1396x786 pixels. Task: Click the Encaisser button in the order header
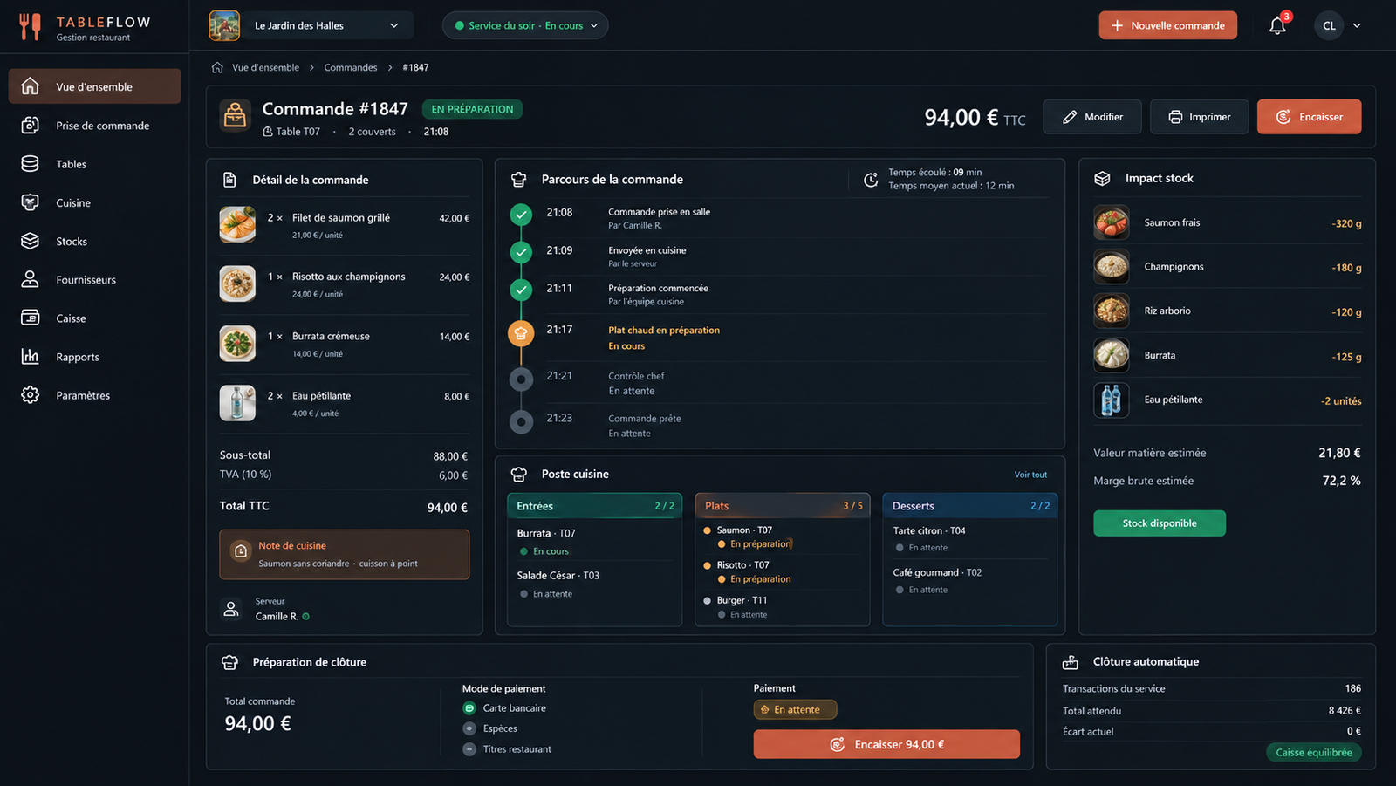point(1309,117)
